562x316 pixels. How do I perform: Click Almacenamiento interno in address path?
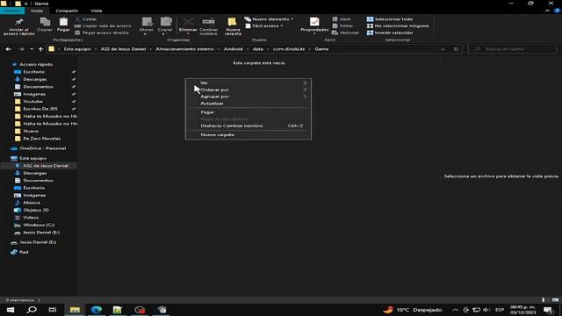[184, 49]
